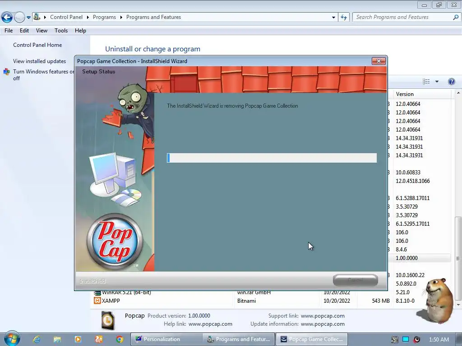Click the refresh button beside address bar
Screen dimensions: 462x346
pyautogui.click(x=343, y=18)
